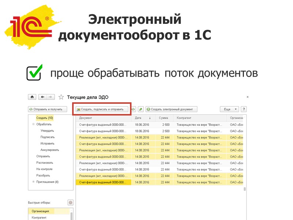The image size is (293, 220).
Task: Click Отправить и получить button
Action: pyautogui.click(x=48, y=109)
